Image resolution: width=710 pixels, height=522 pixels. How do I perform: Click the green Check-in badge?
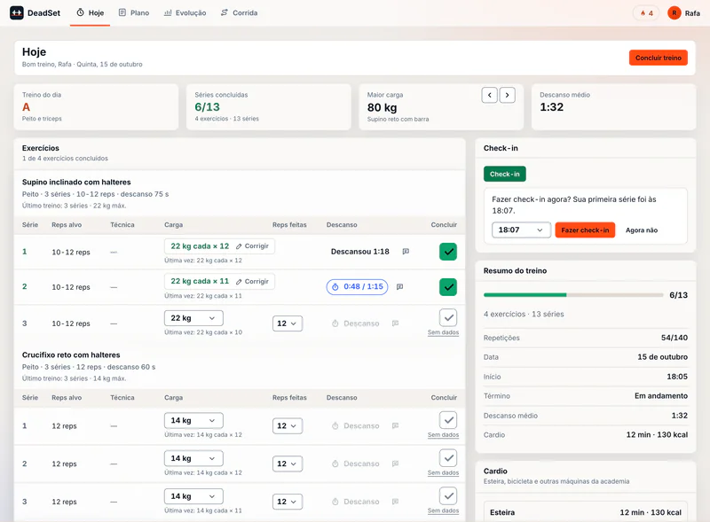[505, 175]
